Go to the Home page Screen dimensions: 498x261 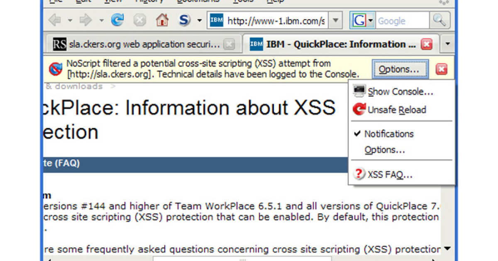click(x=162, y=20)
